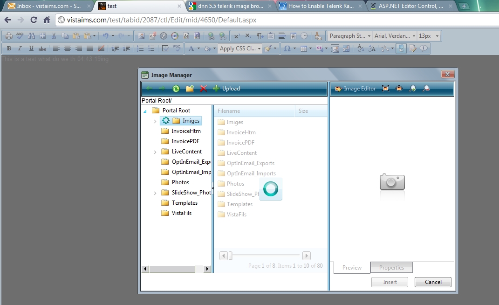This screenshot has height=305, width=499.
Task: Click the Insert button
Action: coord(390,282)
